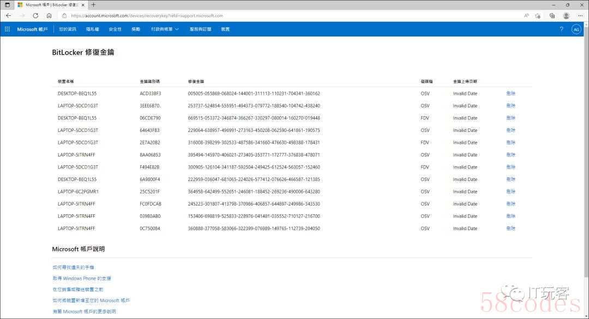This screenshot has height=319, width=589.
Task: Go to the browser home page icon
Action: pyautogui.click(x=49, y=16)
